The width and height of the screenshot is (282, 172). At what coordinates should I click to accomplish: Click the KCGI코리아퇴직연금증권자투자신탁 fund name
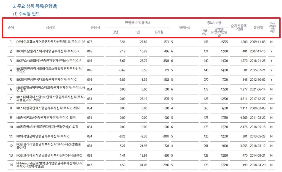49,155
